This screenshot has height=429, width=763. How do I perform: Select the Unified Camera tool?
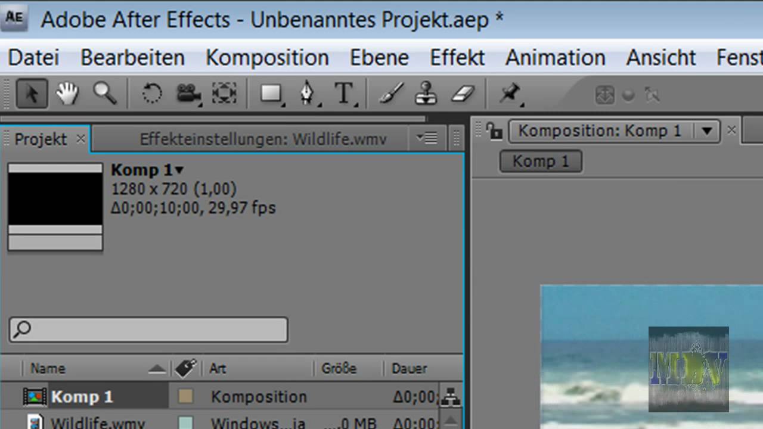[x=188, y=94]
